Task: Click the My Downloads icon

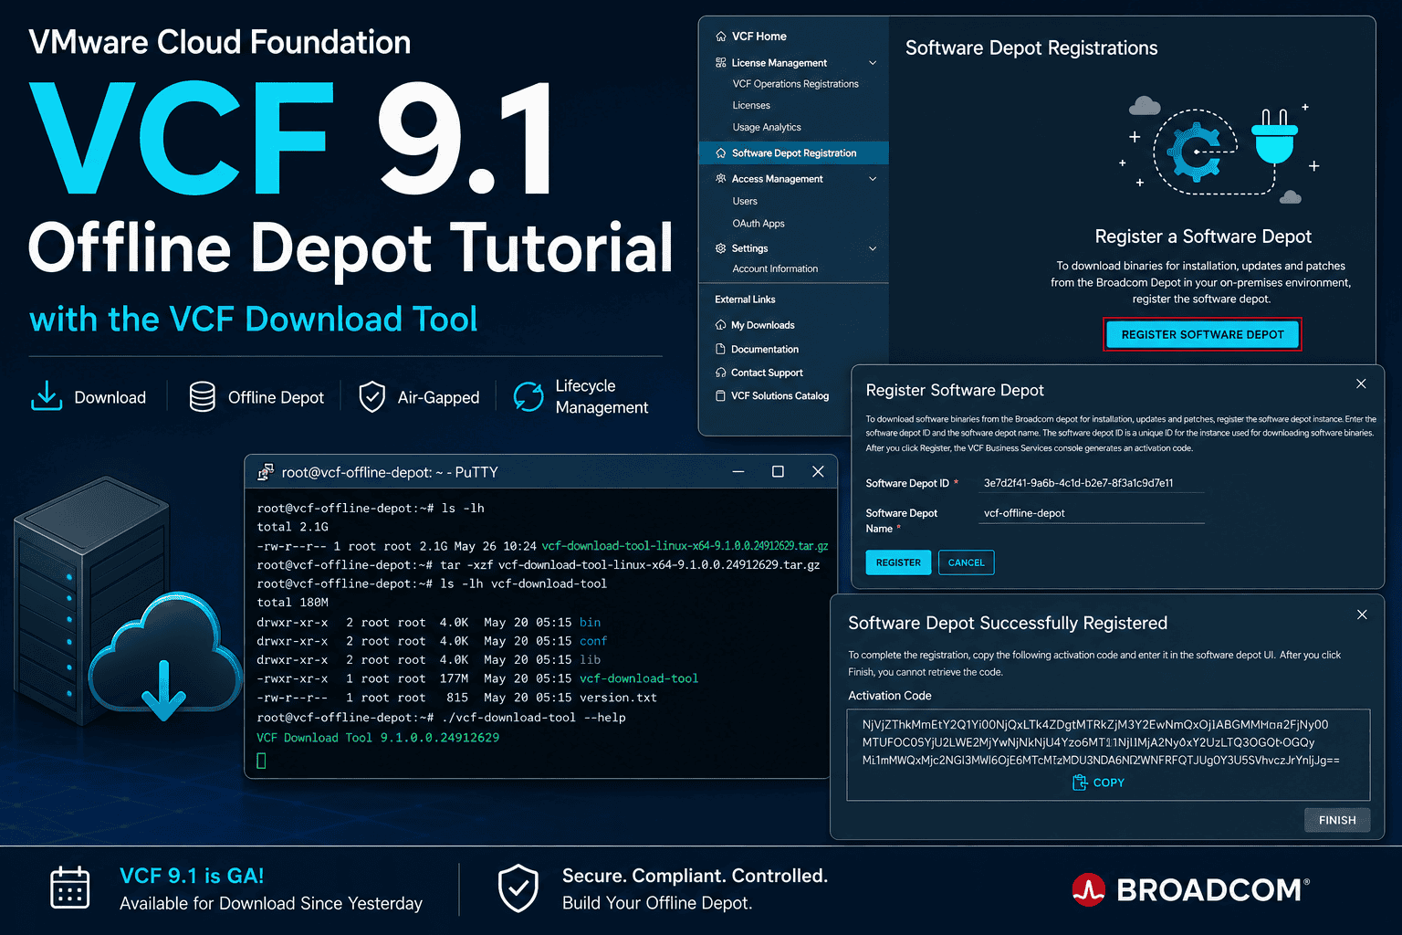Action: 721,325
